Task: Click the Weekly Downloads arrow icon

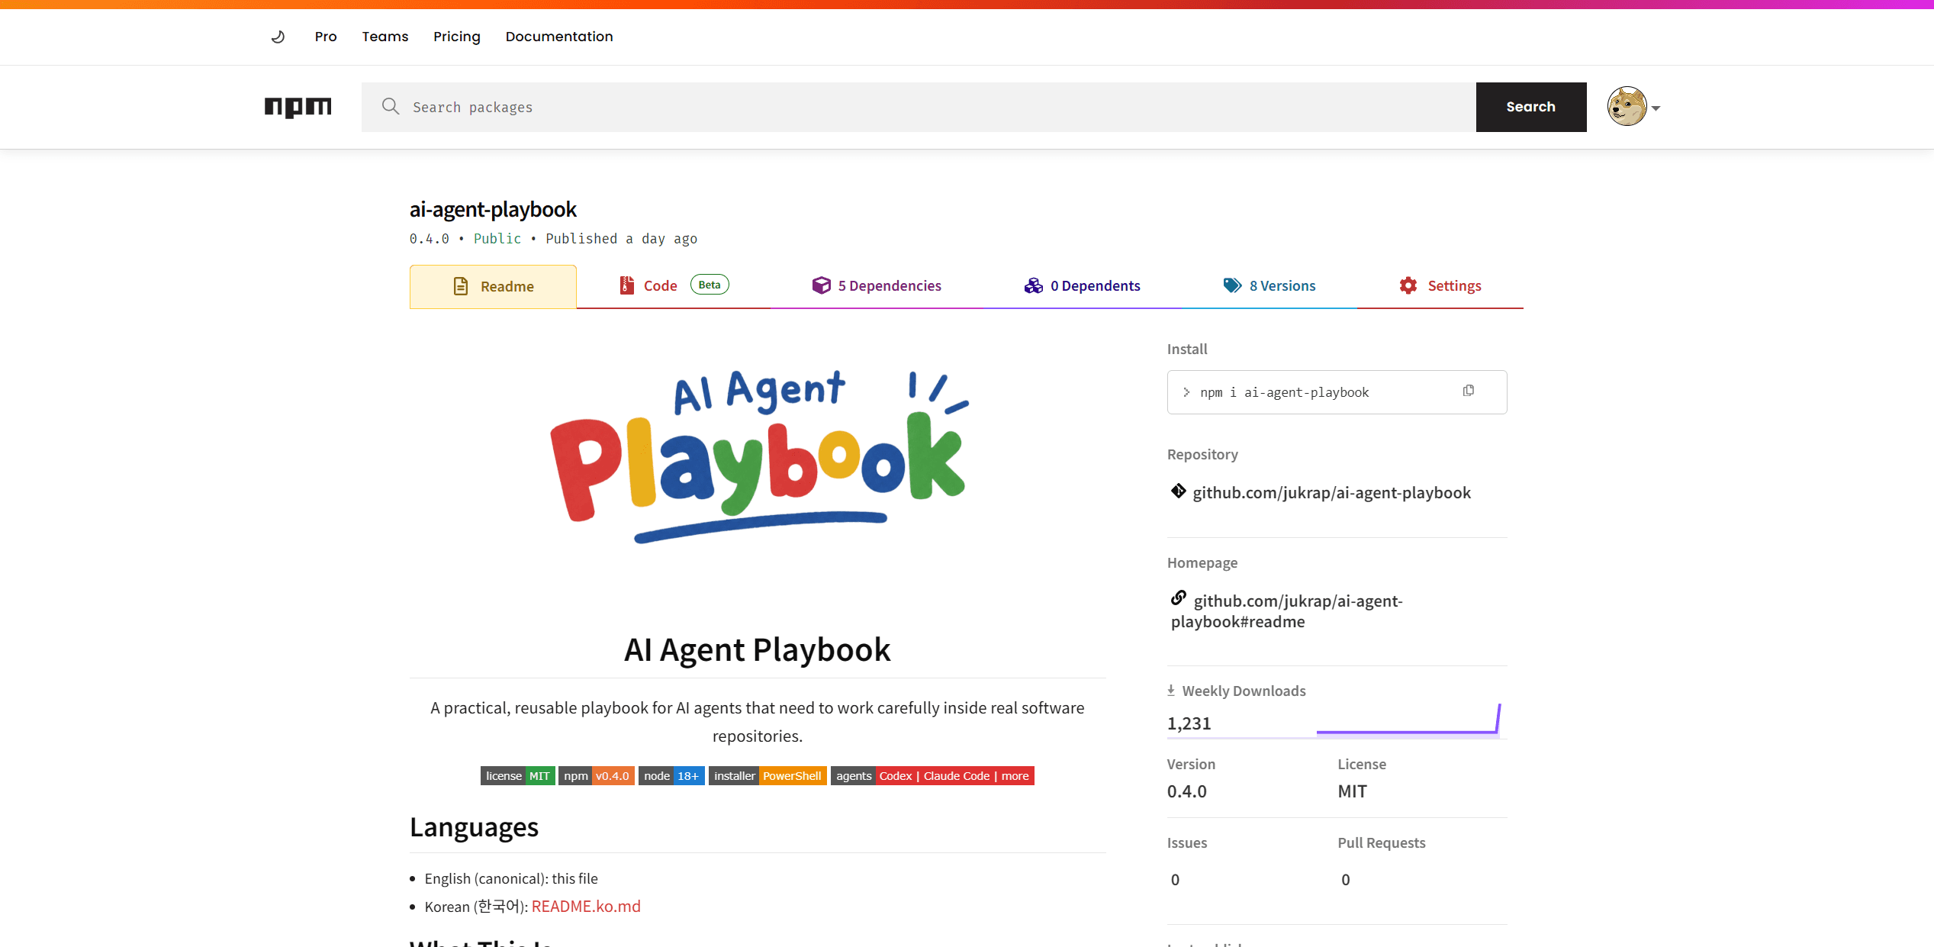Action: [1171, 691]
